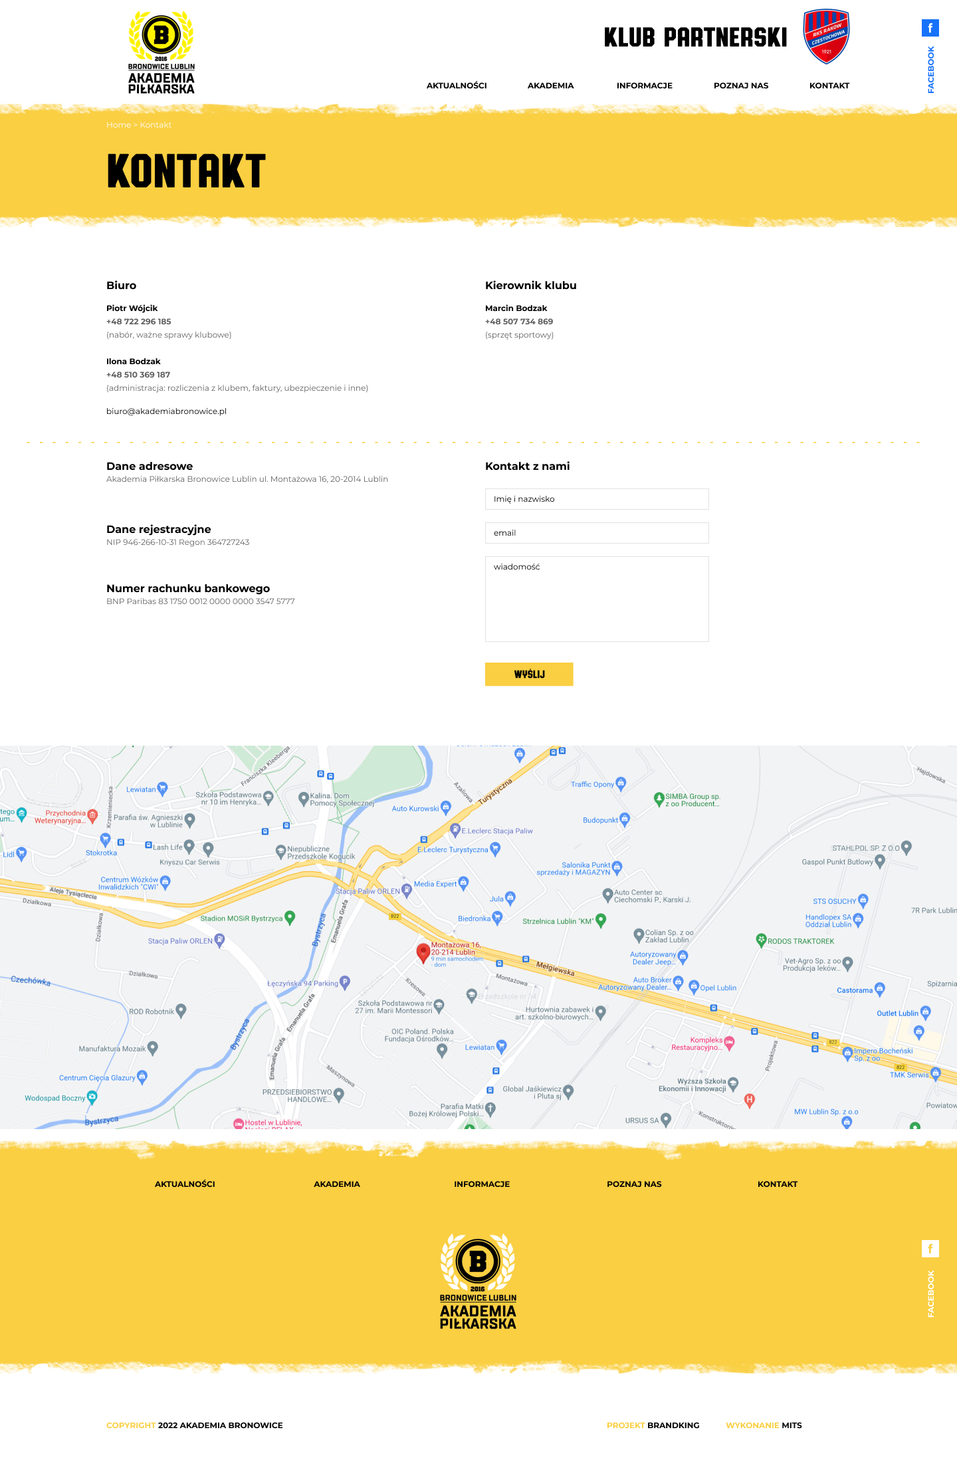Viewport: 957px width, 1472px height.
Task: Click into the email input field
Action: (x=597, y=533)
